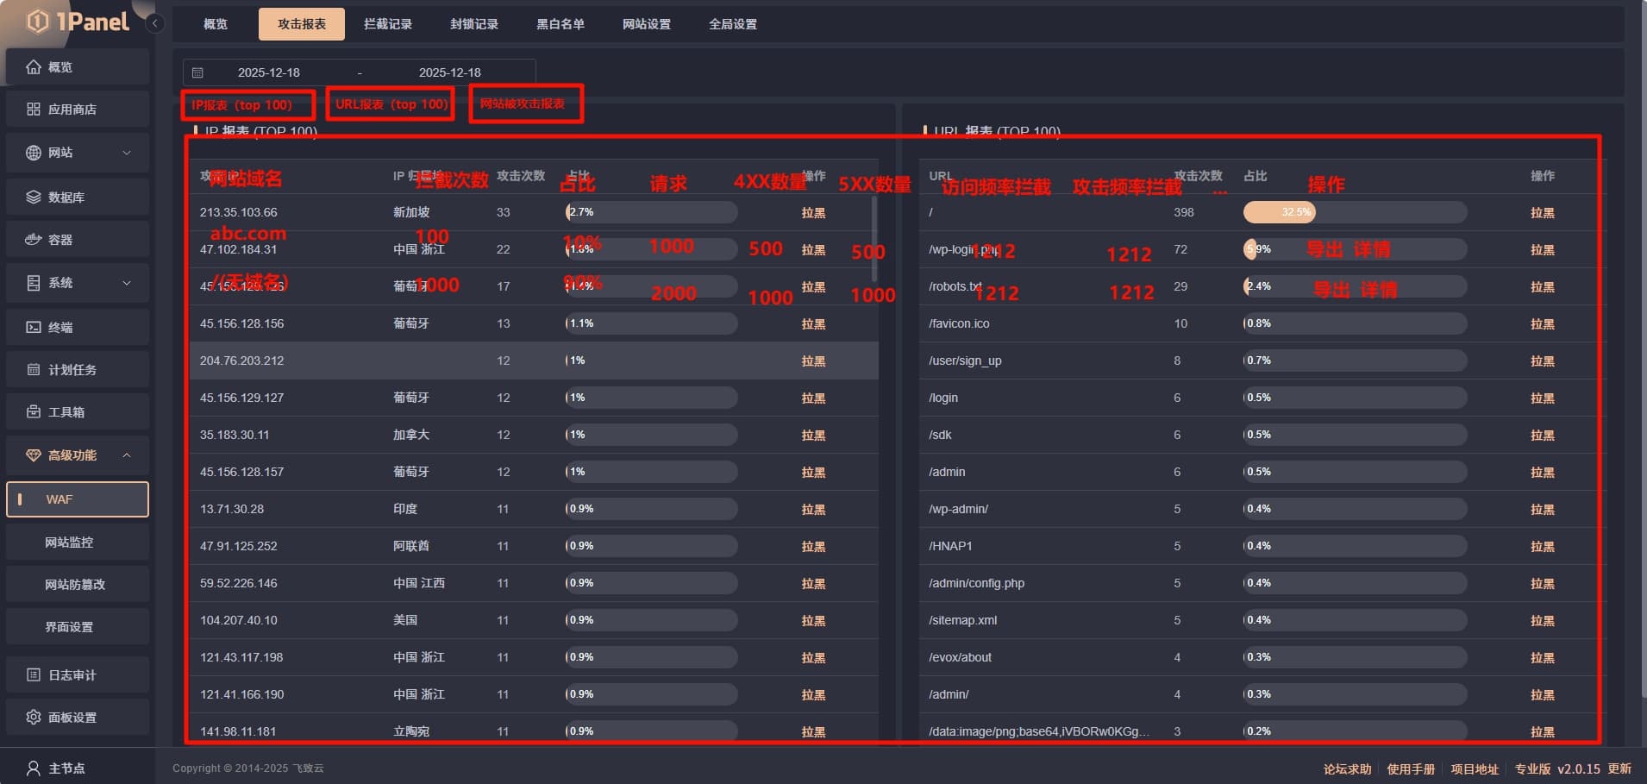Expand the 系统 submenu chevron
This screenshot has height=784, width=1647.
click(x=127, y=283)
